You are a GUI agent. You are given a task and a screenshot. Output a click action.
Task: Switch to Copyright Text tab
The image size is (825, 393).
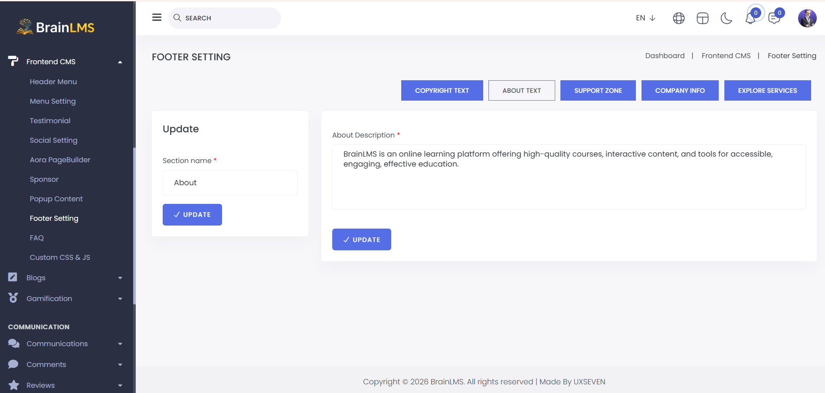442,90
